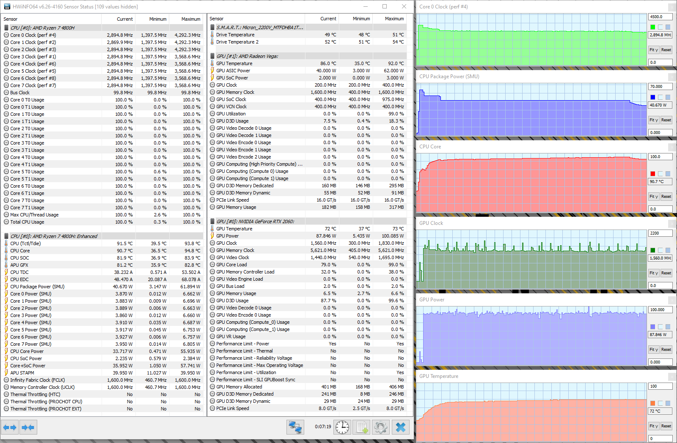Click the 4500.0 maximum field in Core 0 Clock graph
Screen dimensions: 677x443
tap(660, 17)
